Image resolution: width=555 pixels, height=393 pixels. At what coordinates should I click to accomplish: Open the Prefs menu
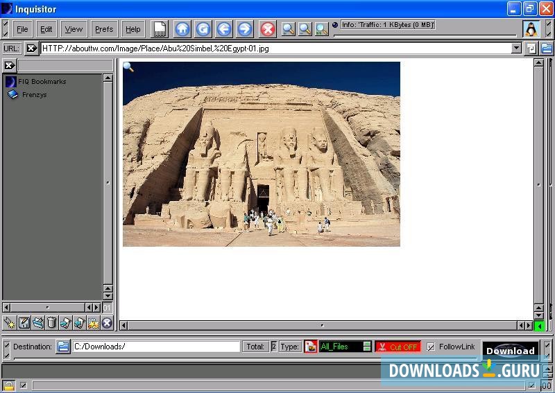tap(104, 29)
